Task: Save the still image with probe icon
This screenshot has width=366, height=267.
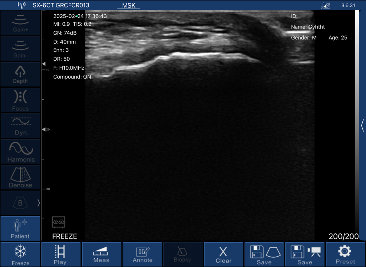Action: tap(264, 255)
